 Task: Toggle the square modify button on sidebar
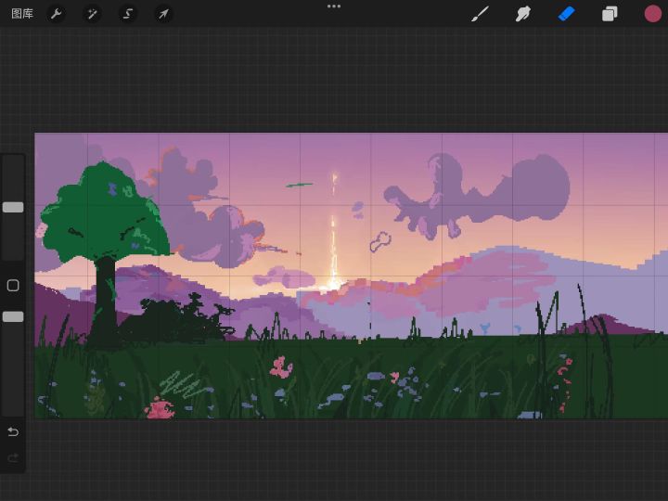(13, 286)
